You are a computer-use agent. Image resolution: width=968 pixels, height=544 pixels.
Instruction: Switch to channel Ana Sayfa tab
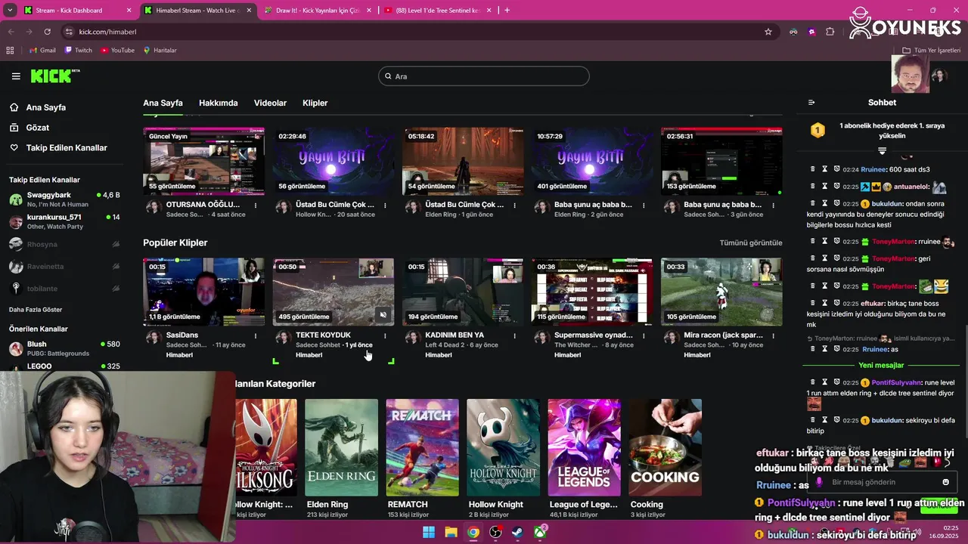163,103
